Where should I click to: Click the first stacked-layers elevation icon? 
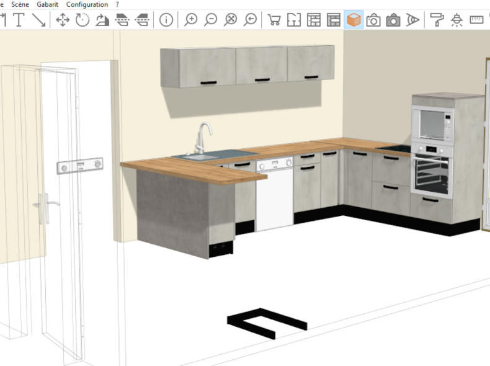coord(122,20)
